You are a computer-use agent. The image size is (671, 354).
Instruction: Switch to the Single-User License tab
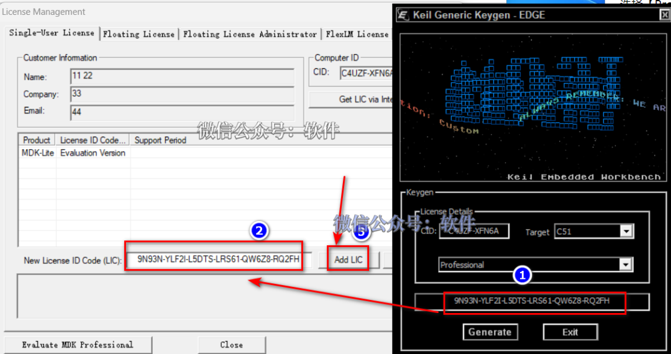click(52, 33)
